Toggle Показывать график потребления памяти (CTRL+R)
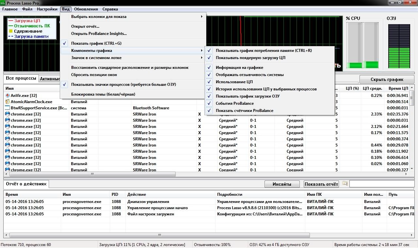418x248 pixels. [x=209, y=51]
